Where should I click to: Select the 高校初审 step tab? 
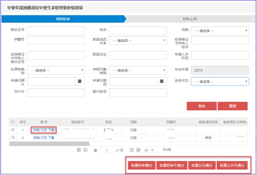(x=63, y=19)
